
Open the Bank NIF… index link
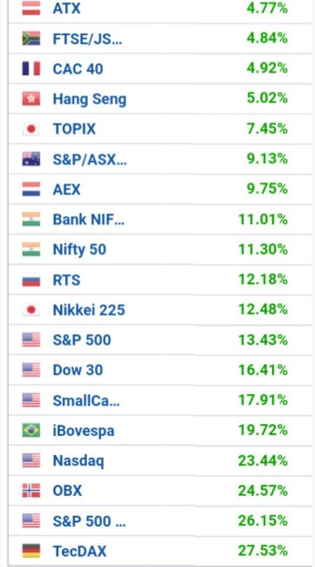click(x=89, y=220)
